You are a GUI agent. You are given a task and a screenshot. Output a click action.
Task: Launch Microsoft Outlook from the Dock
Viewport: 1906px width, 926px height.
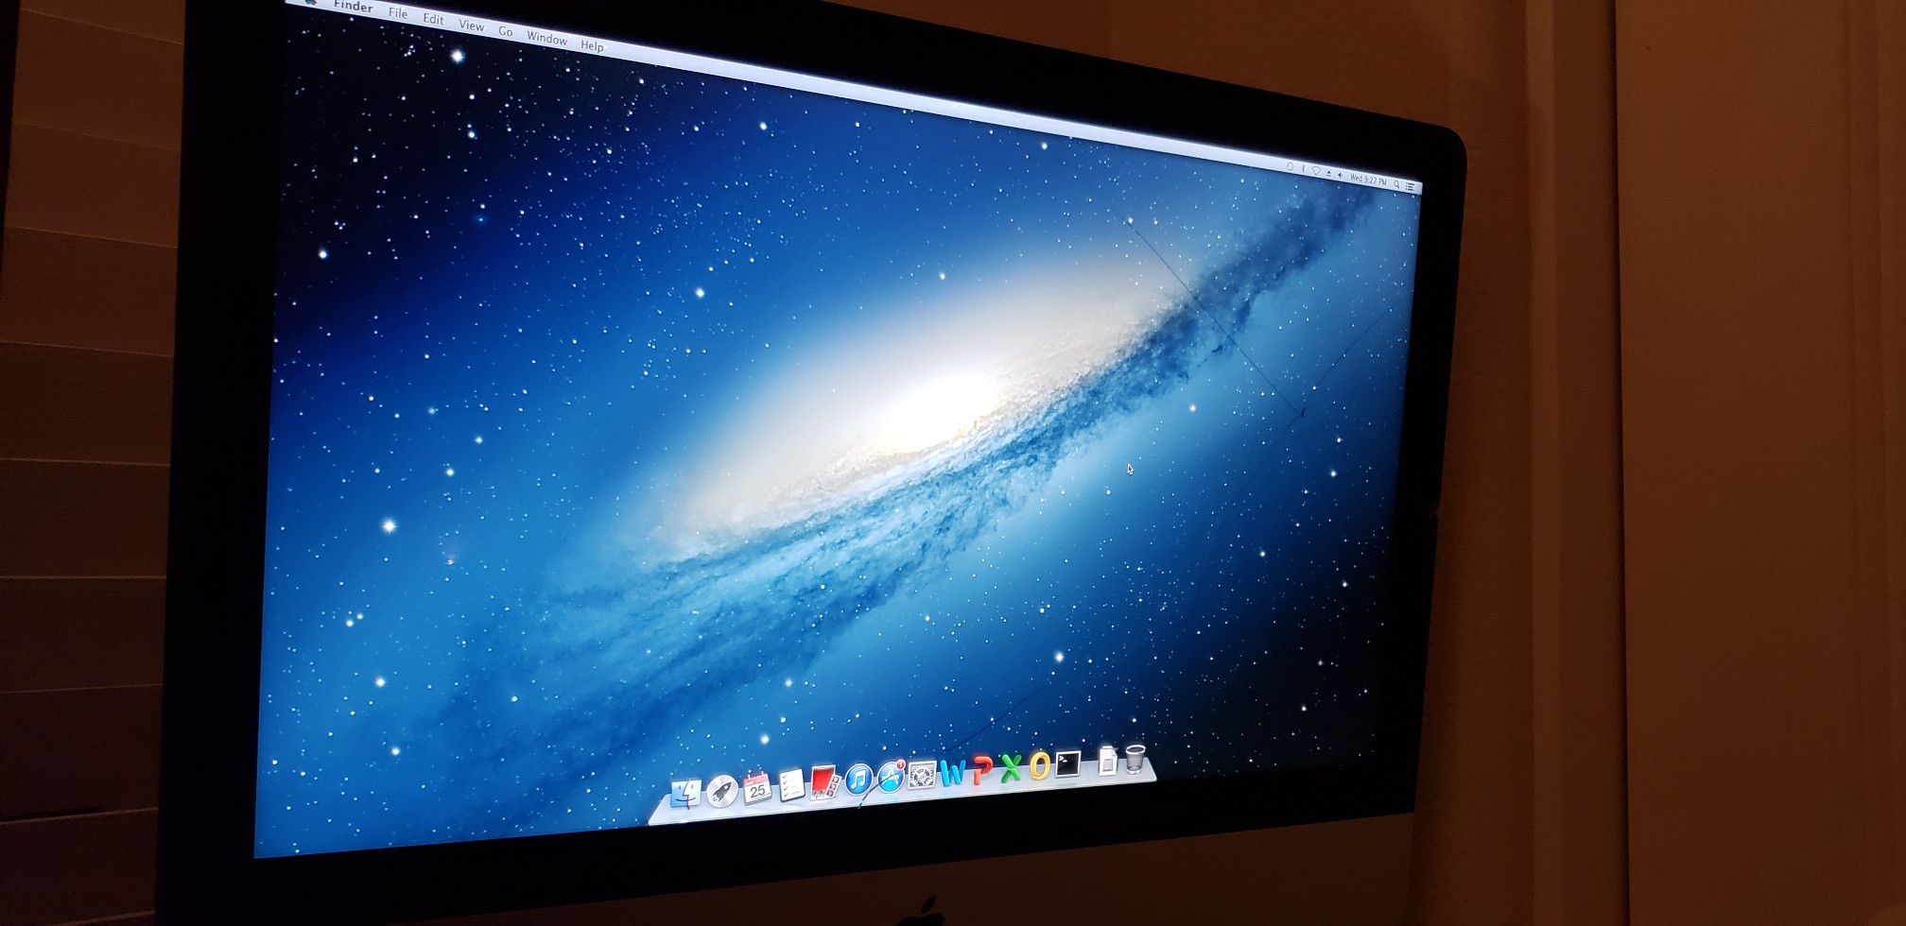[x=1039, y=765]
